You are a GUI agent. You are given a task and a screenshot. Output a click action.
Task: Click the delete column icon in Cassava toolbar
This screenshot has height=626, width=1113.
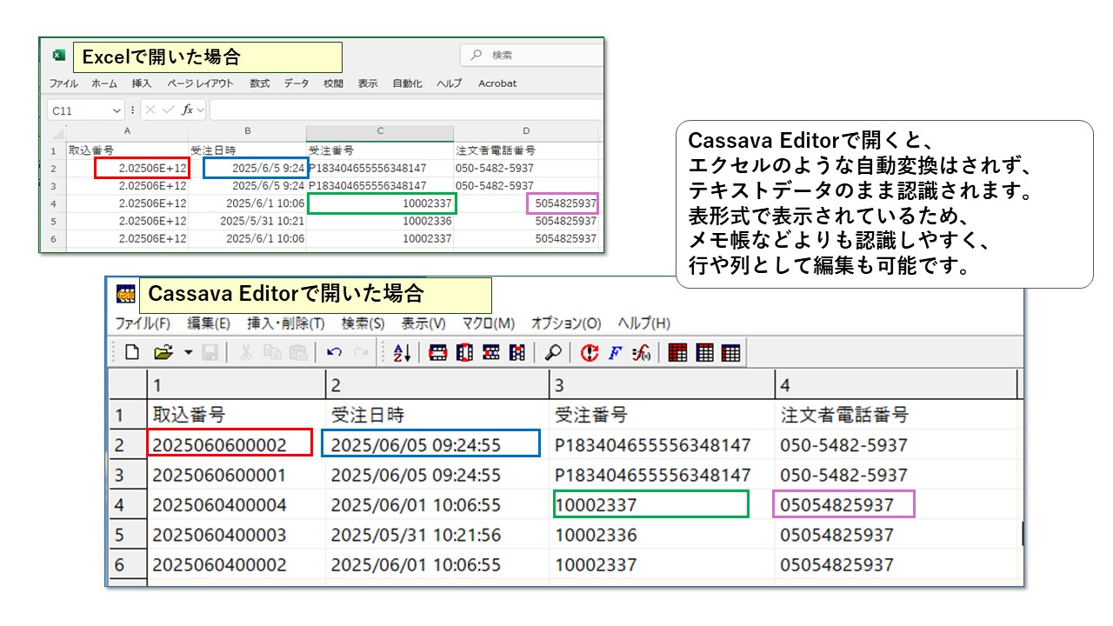point(517,353)
